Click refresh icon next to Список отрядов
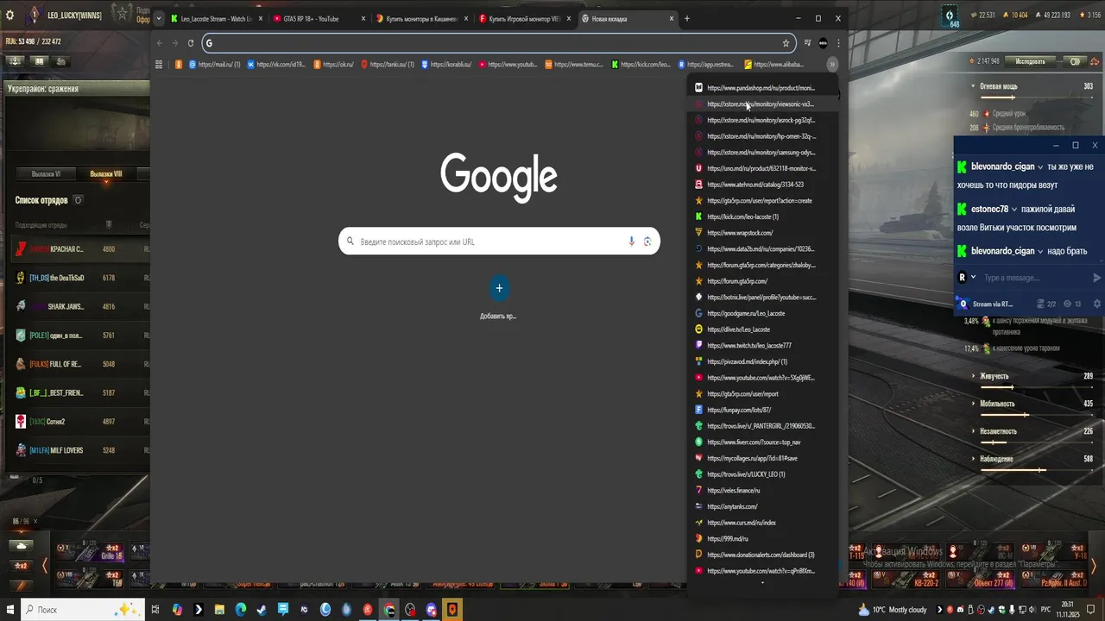 [x=78, y=200]
